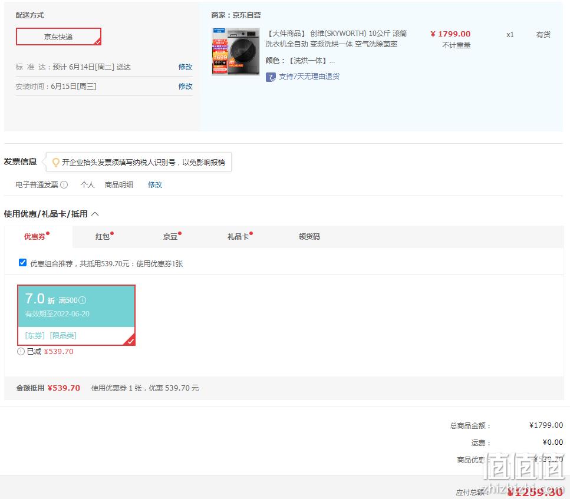
Task: Click the 7-day return badge icon
Action: click(x=271, y=77)
